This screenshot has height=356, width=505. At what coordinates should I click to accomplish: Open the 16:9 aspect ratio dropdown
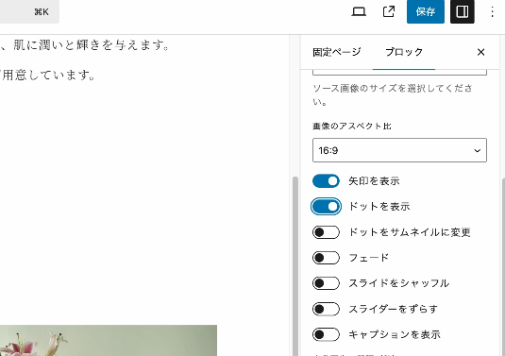(x=399, y=150)
